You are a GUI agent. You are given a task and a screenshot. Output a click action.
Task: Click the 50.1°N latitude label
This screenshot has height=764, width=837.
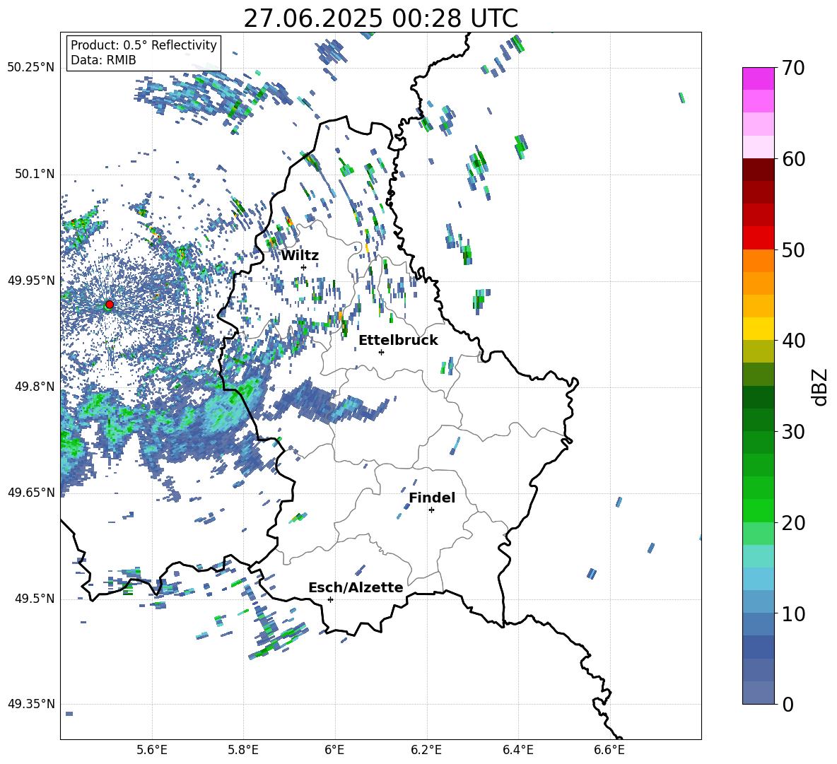[x=35, y=174]
